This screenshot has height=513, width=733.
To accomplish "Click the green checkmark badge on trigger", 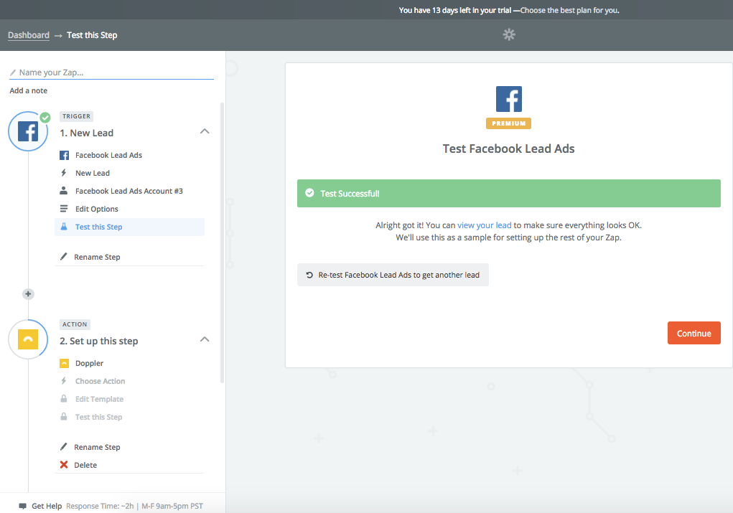I will pyautogui.click(x=45, y=117).
